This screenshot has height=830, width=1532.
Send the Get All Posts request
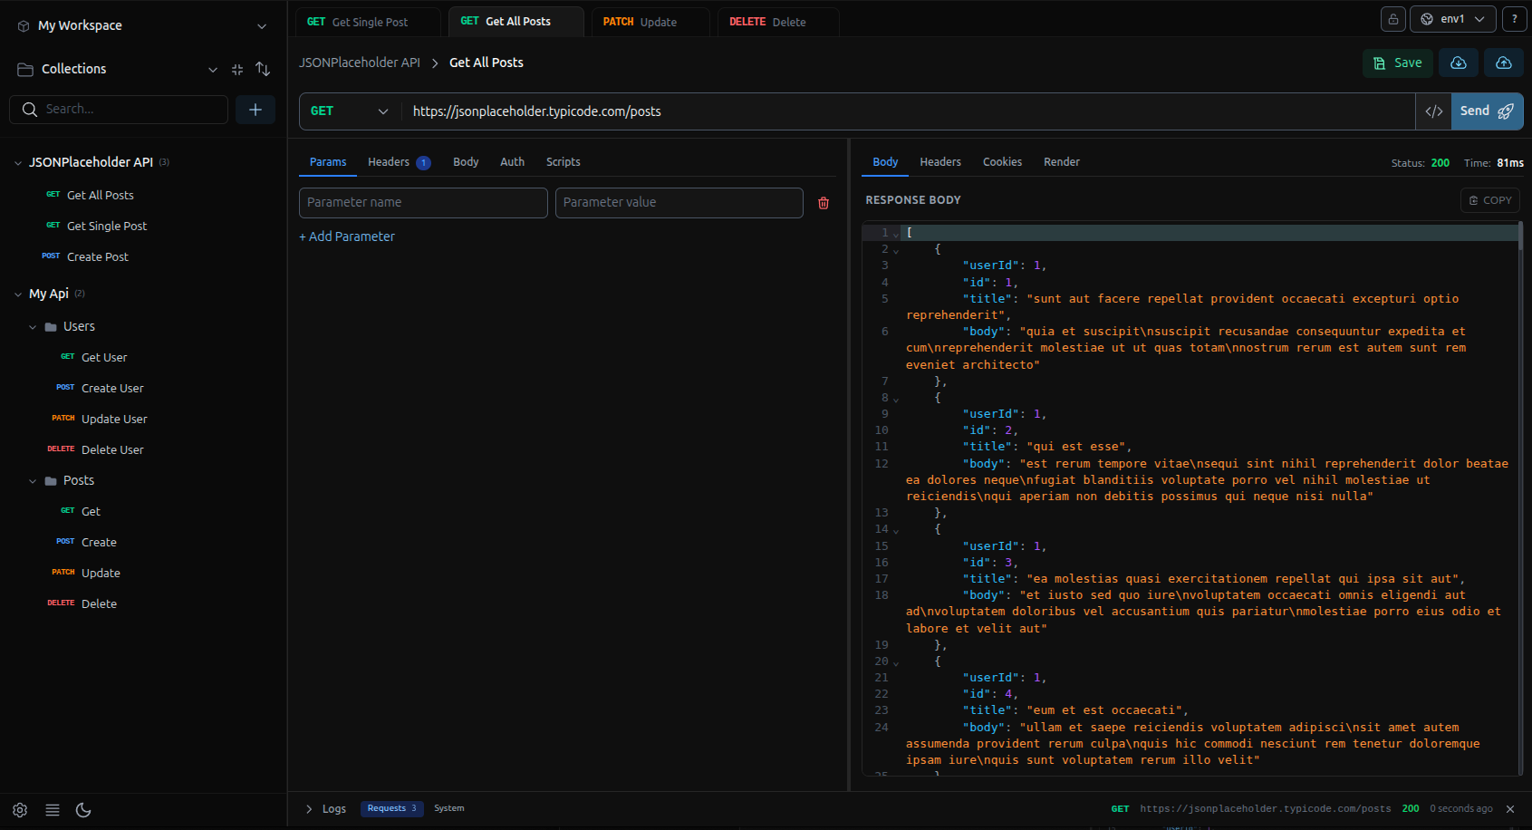tap(1486, 111)
